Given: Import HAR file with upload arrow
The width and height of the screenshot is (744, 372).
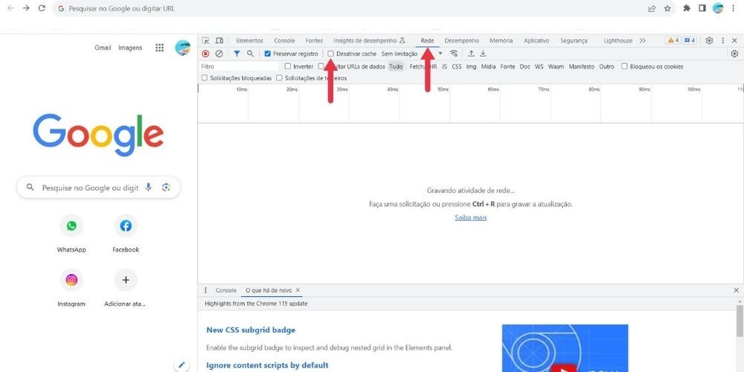Looking at the screenshot, I should pos(471,54).
